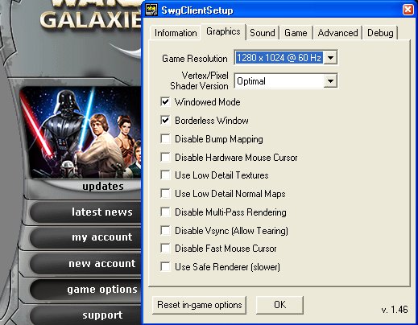
Task: Click the Reset in-game options button
Action: point(199,305)
